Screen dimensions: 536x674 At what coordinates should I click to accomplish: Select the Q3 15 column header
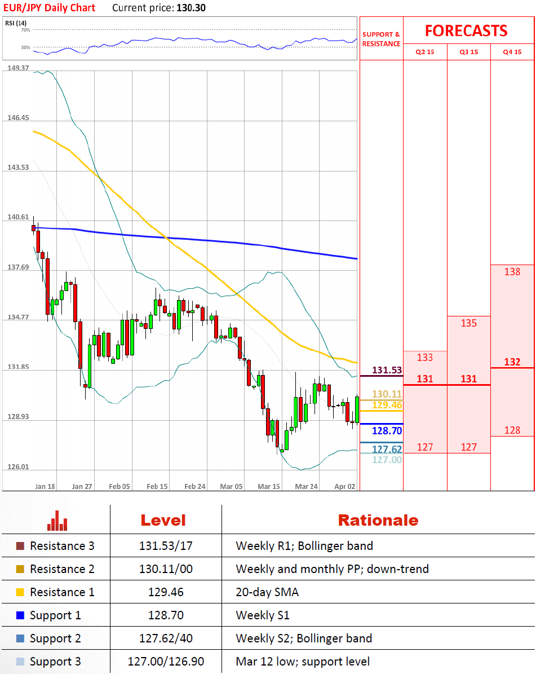point(468,52)
